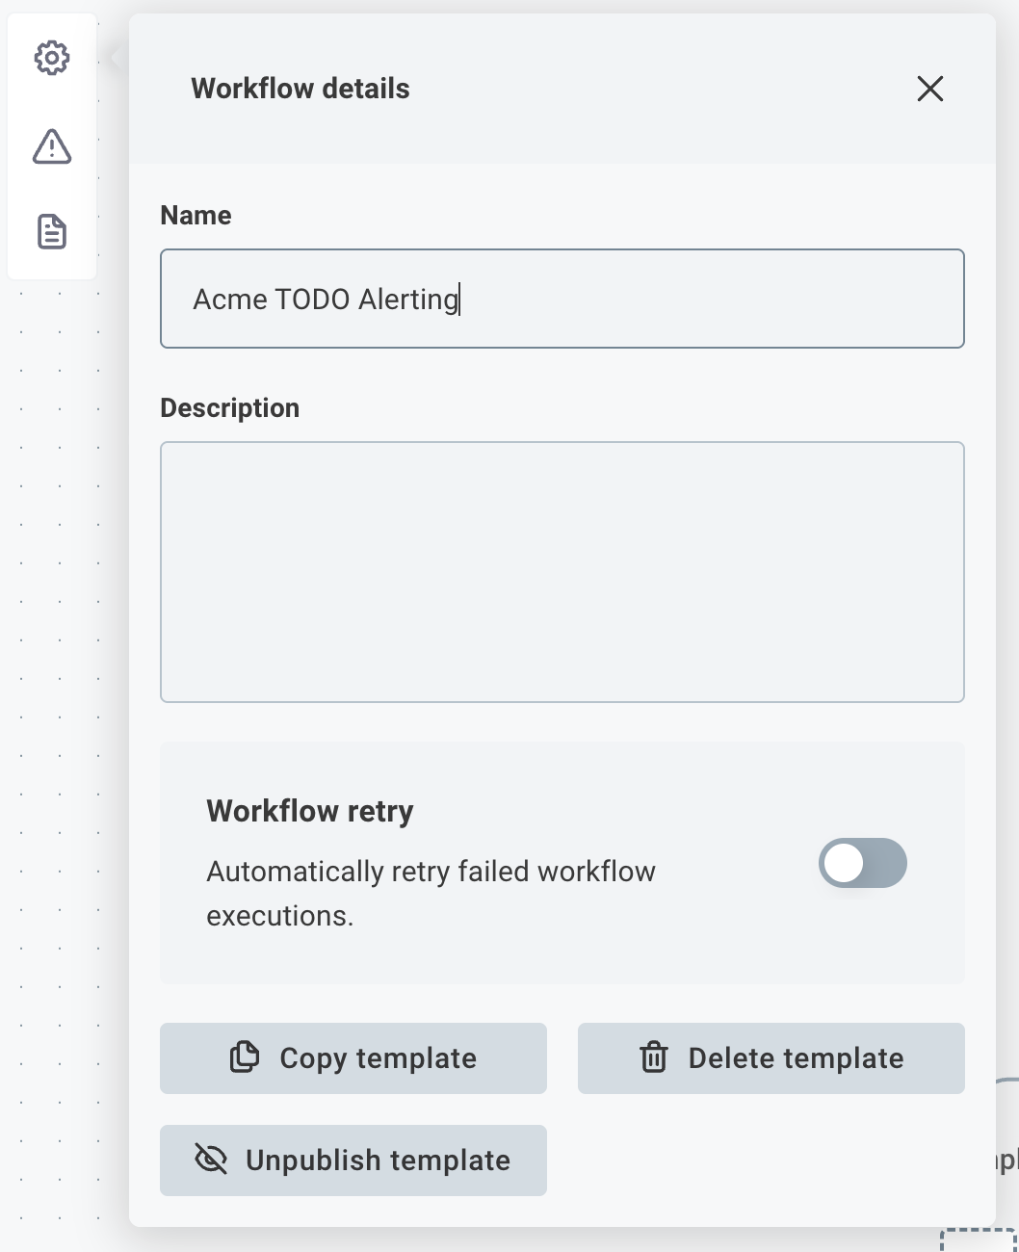
Task: Click the empty Description text area
Action: tap(562, 572)
